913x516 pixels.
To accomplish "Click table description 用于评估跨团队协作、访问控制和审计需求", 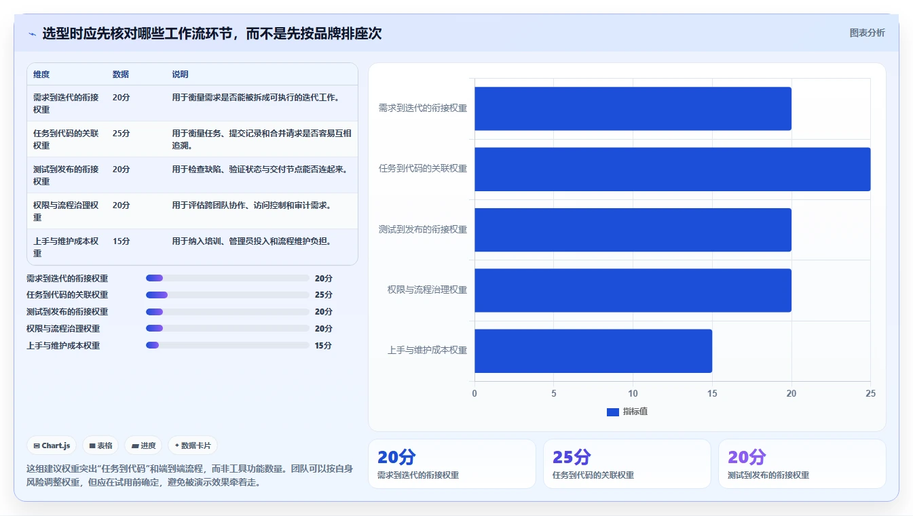I will click(251, 205).
